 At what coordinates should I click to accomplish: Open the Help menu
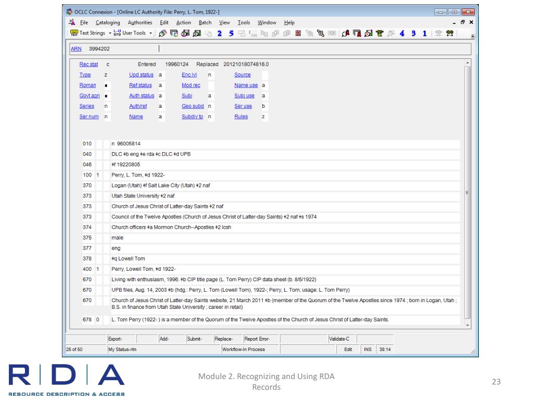click(289, 22)
